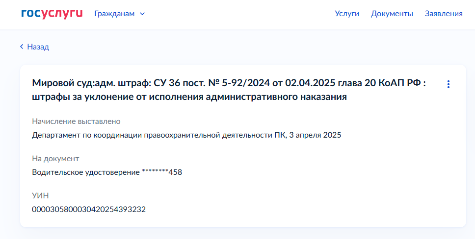Click the second title line about уклонение от исполнения
Viewport: 475px width, 239px height.
coord(189,97)
